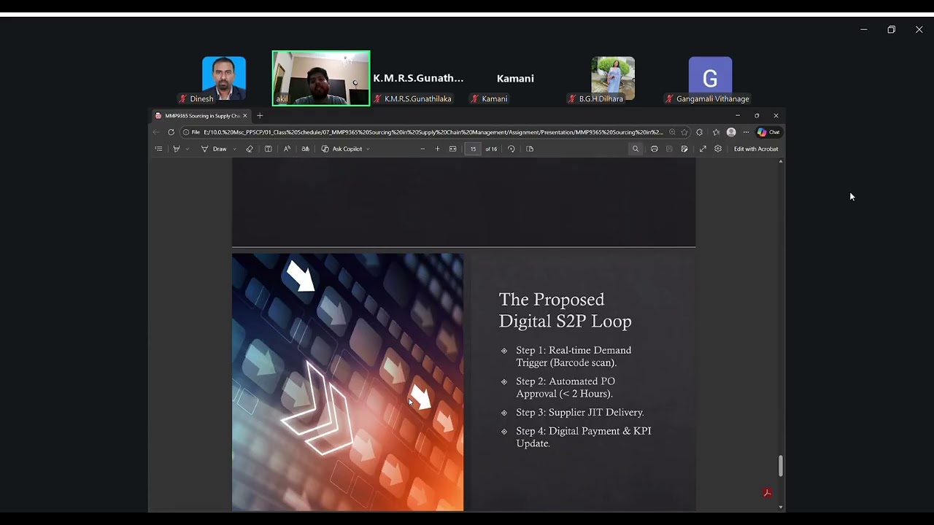Add this page to favorites star
The height and width of the screenshot is (525, 934).
pos(684,132)
